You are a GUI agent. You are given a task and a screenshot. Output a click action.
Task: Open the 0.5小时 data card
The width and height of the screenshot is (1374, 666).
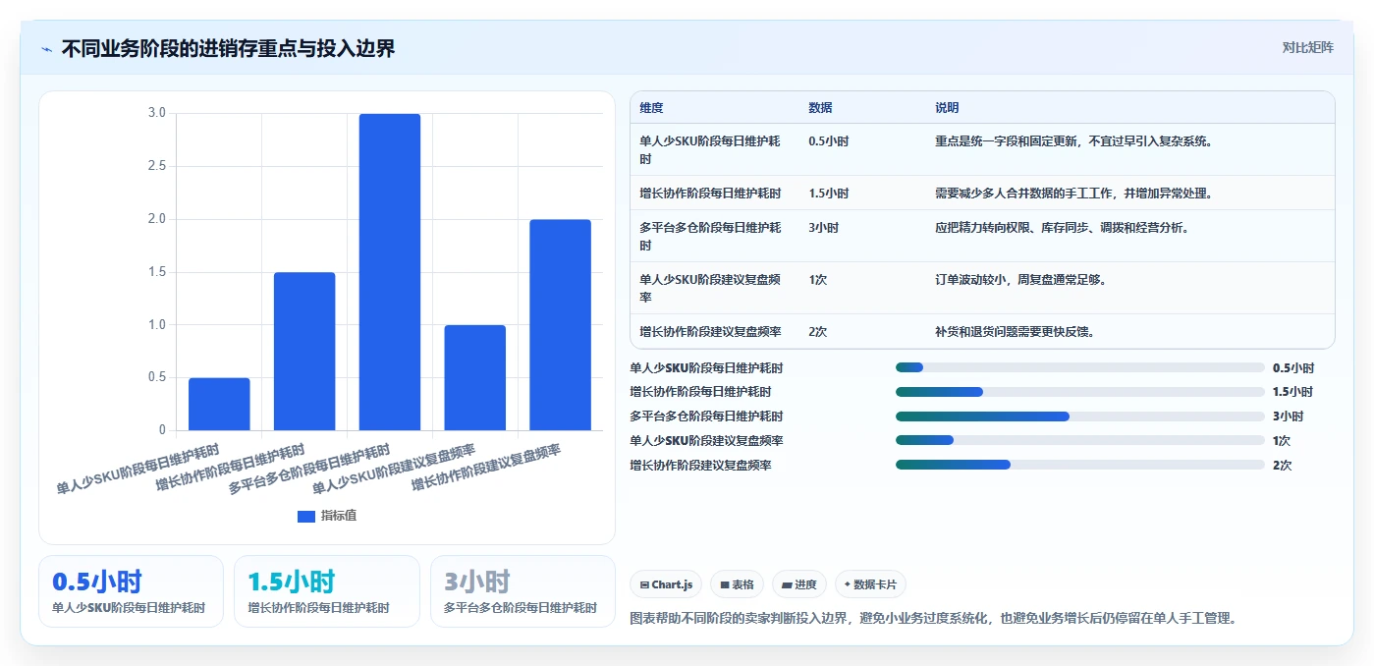131,591
